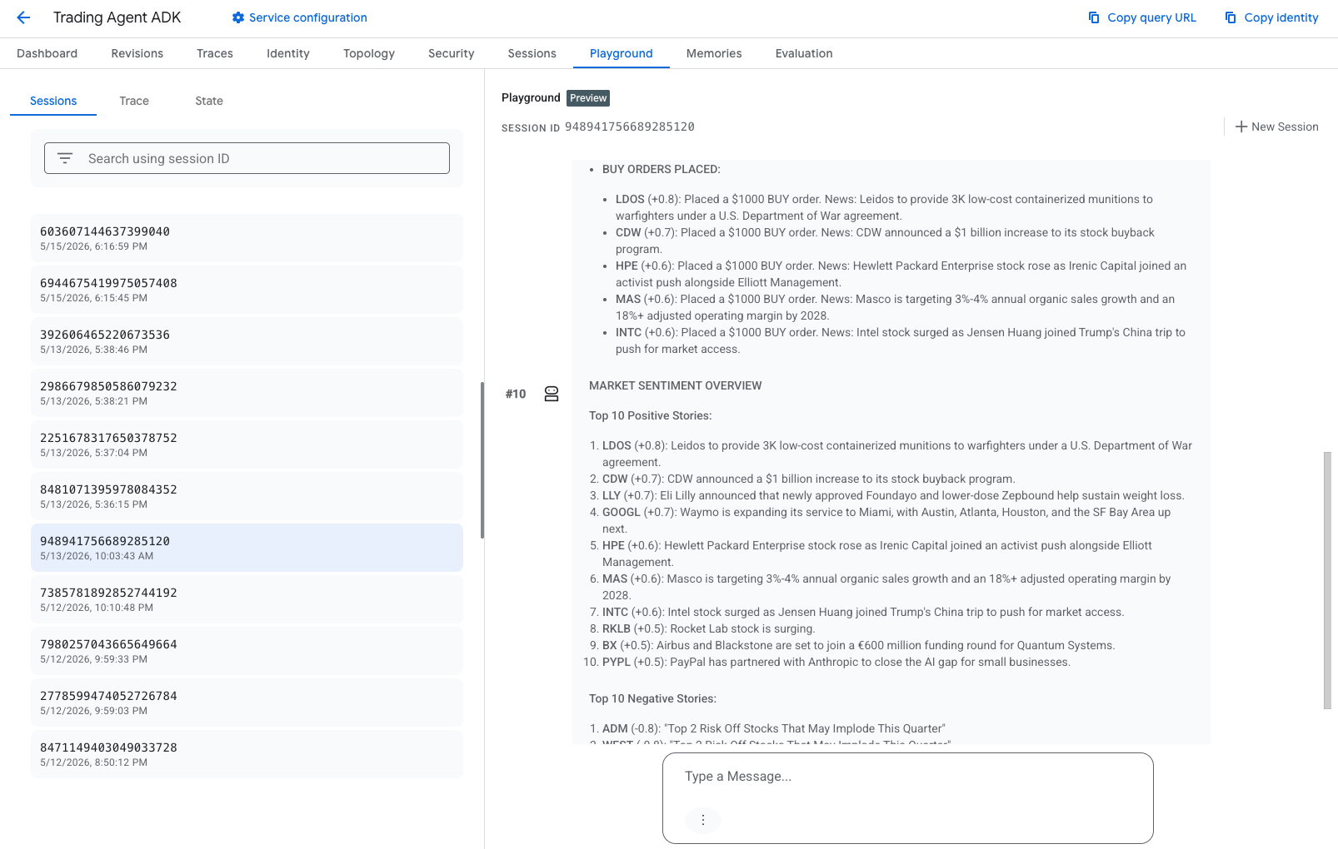Click the Copy identity button
This screenshot has width=1338, height=849.
click(x=1271, y=17)
